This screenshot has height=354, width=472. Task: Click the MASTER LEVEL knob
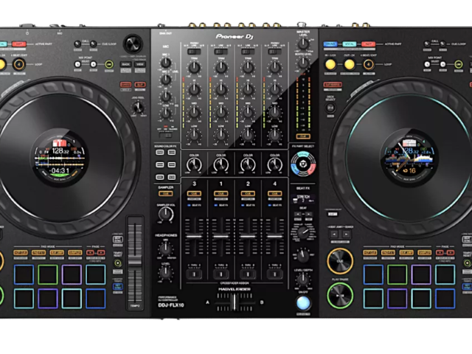[x=303, y=44]
